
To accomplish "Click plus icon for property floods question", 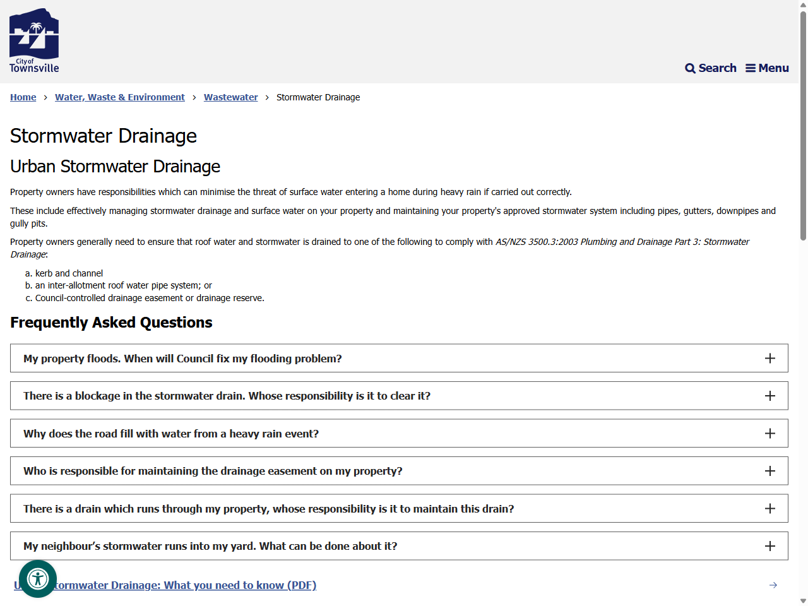I will pyautogui.click(x=770, y=359).
